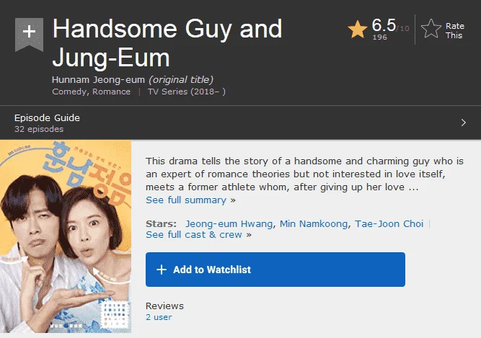This screenshot has height=338, width=481.
Task: Click the Romance genre link
Action: click(x=111, y=92)
